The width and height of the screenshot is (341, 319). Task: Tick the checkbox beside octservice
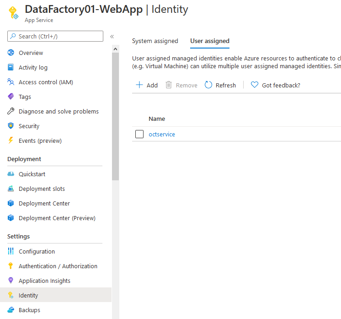(139, 134)
